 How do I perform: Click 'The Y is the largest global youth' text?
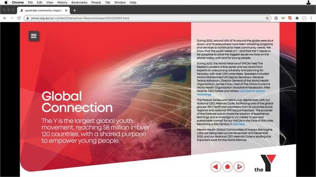(87, 121)
